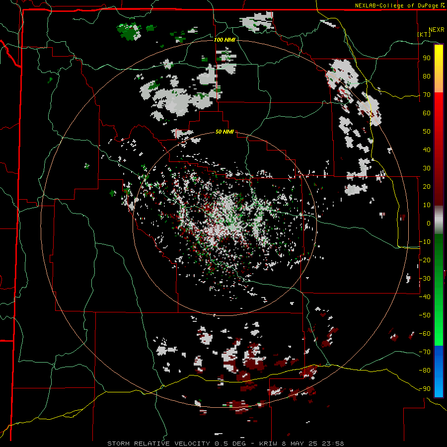The height and width of the screenshot is (447, 447).
Task: Click the 50 NMI range ring label
Action: [224, 132]
